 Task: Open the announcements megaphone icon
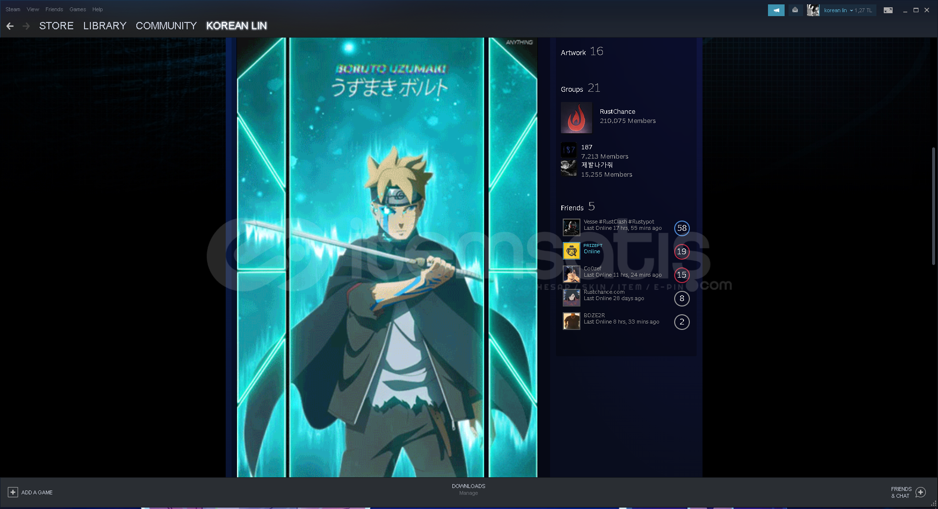(x=776, y=10)
